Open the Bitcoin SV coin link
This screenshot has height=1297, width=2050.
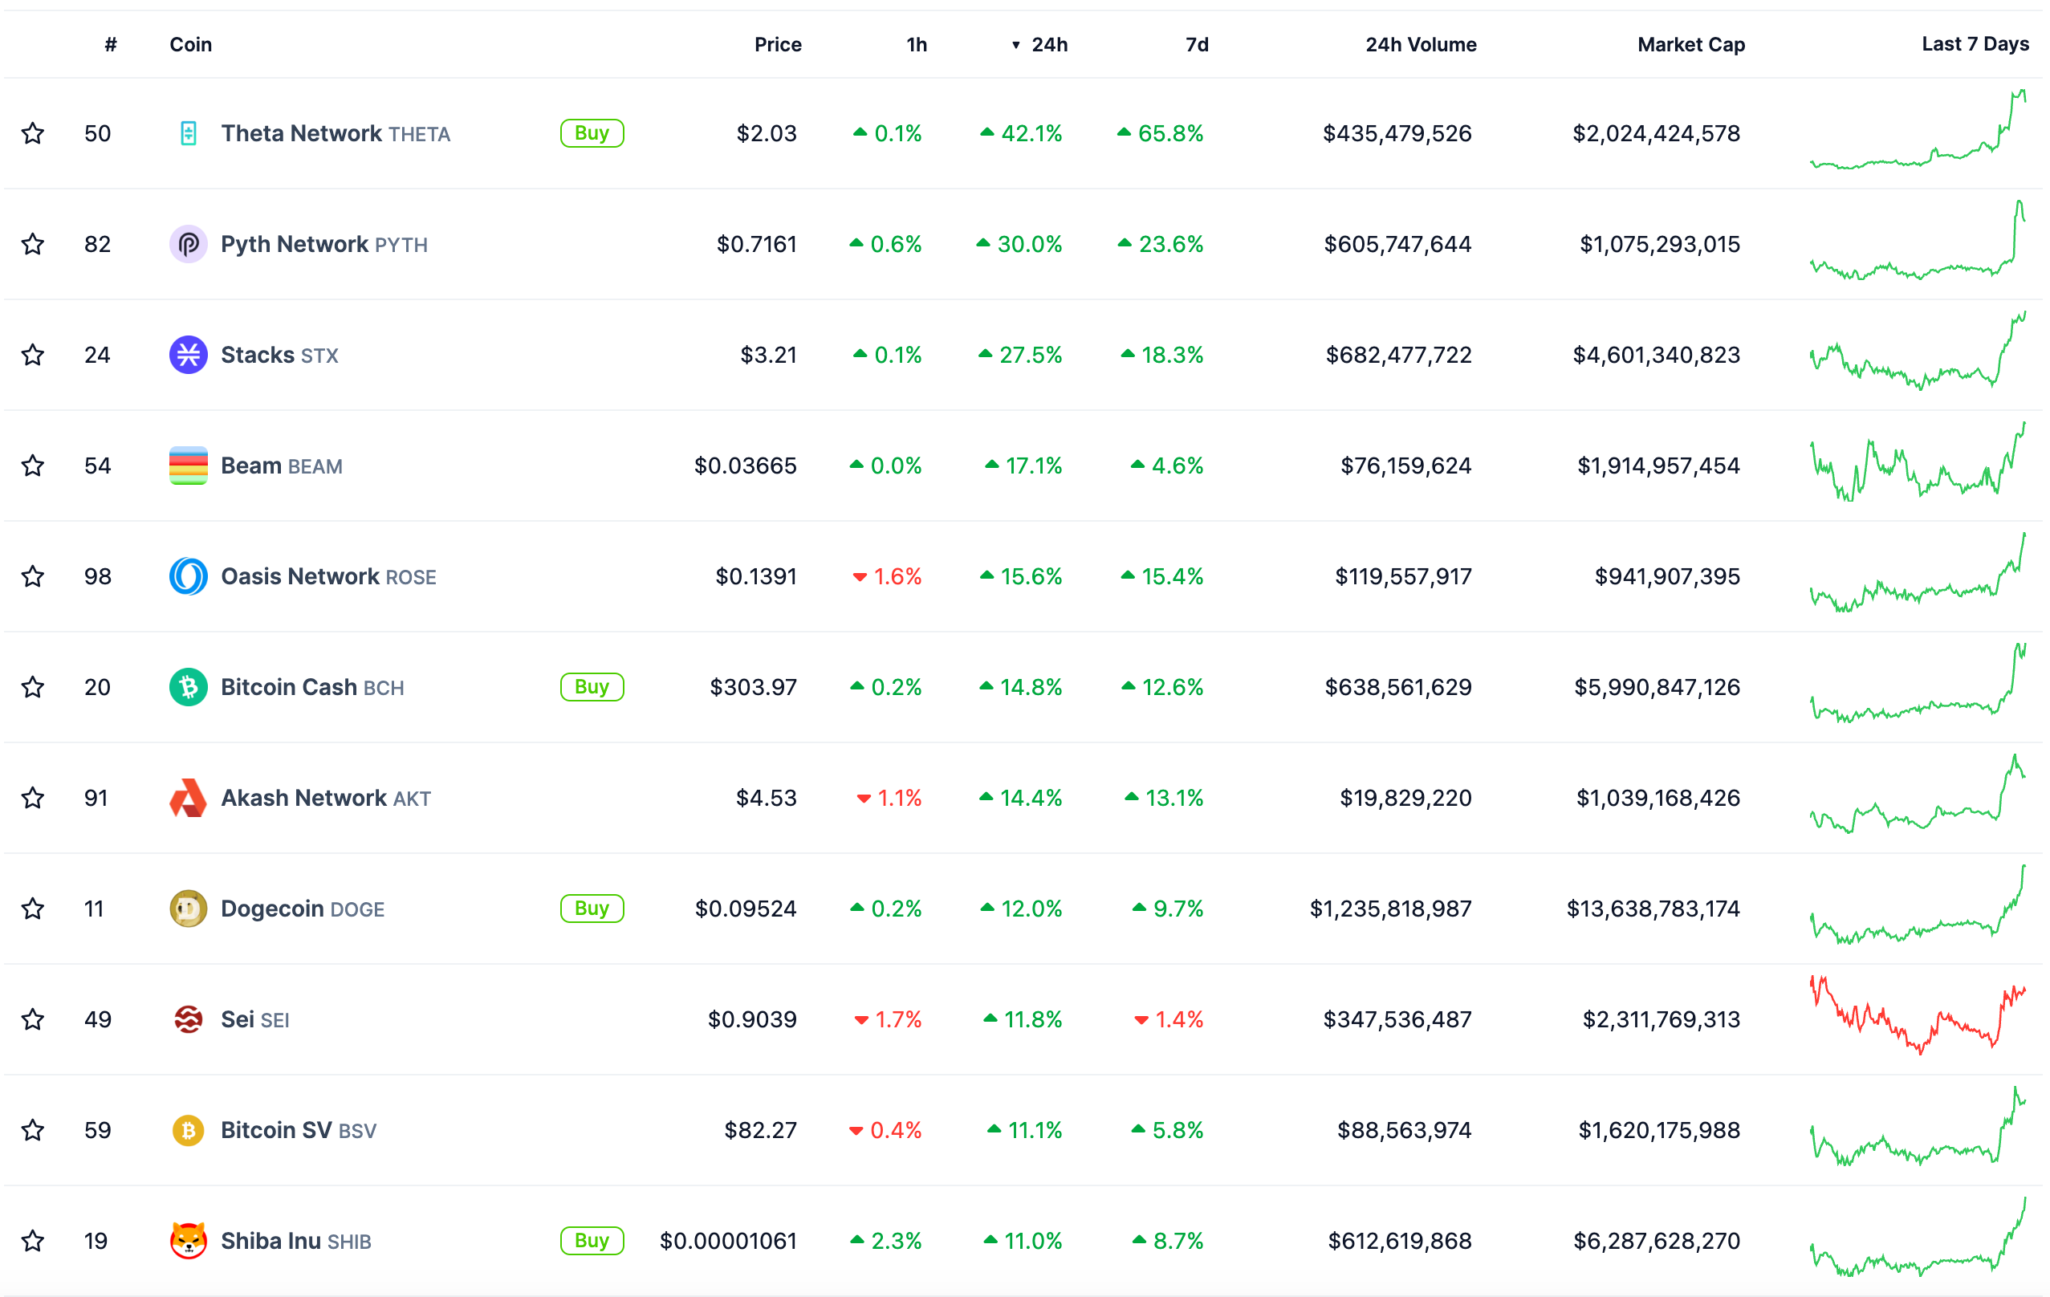pyautogui.click(x=276, y=1130)
